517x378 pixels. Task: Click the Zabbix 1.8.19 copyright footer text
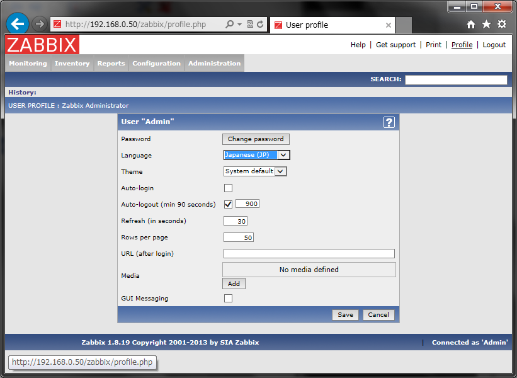point(170,342)
